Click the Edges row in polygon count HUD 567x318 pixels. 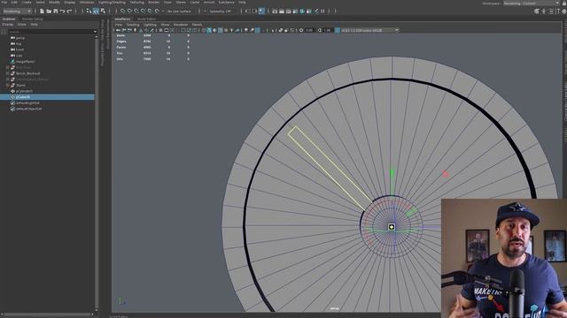tap(152, 42)
